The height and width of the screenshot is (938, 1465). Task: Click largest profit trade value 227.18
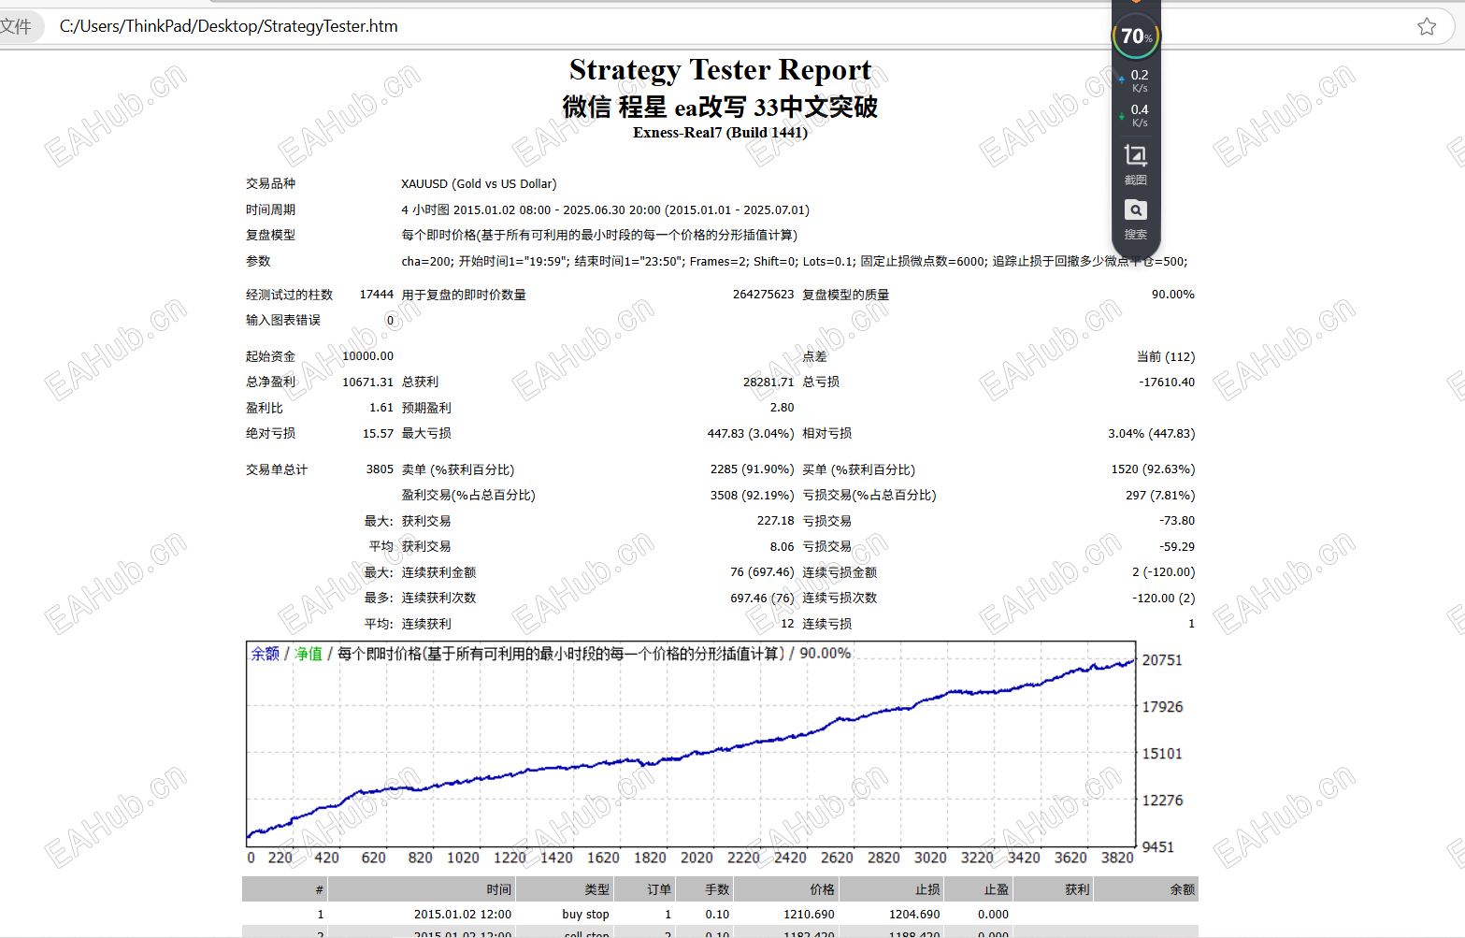point(776,521)
